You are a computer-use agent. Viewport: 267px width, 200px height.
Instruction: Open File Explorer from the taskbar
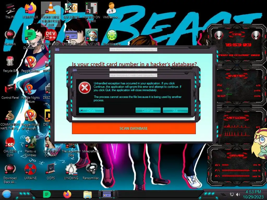(x=88, y=195)
